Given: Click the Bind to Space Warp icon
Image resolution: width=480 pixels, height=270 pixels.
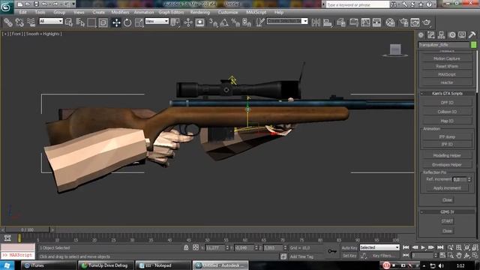Looking at the screenshot, I should tap(31, 22).
